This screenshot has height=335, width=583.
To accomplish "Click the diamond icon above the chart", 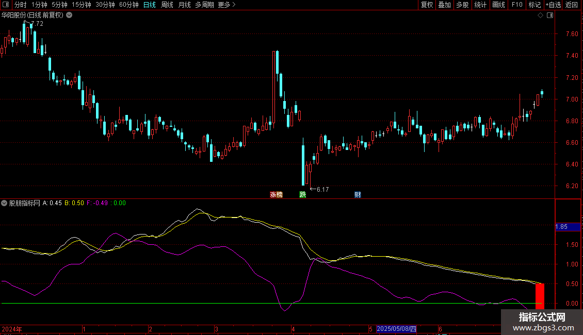I will coord(540,15).
